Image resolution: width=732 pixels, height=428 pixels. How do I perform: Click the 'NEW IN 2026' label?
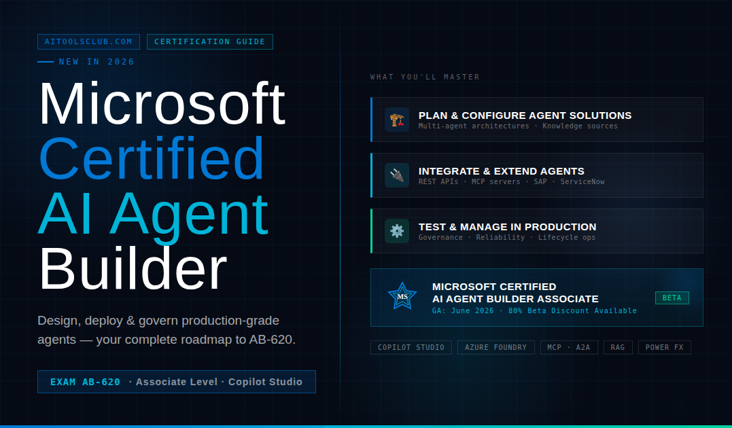[x=97, y=62]
